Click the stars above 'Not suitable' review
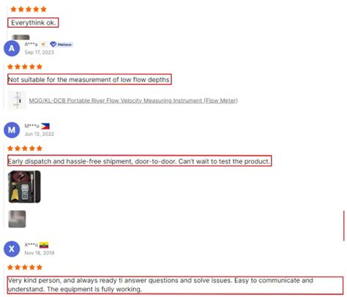Image resolution: width=347 pixels, height=297 pixels. pyautogui.click(x=25, y=67)
